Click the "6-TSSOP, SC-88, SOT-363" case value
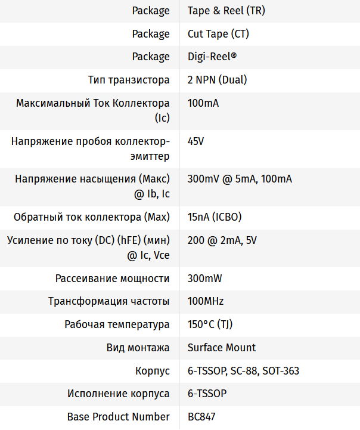Viewport: 360px width, 430px height. point(243,371)
